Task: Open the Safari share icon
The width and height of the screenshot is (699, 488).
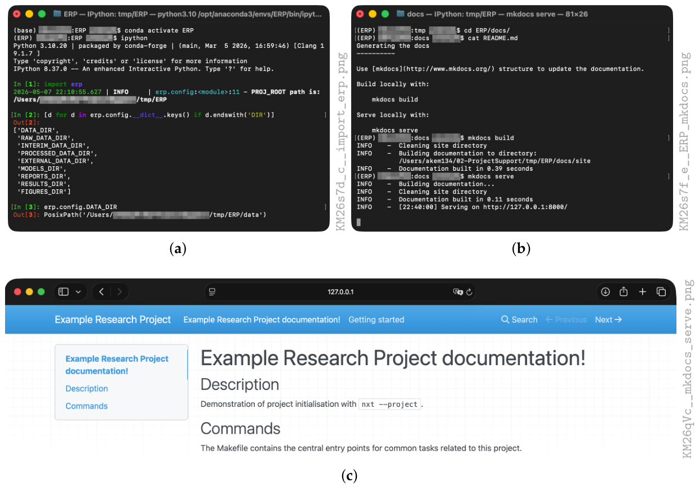Action: click(x=623, y=291)
